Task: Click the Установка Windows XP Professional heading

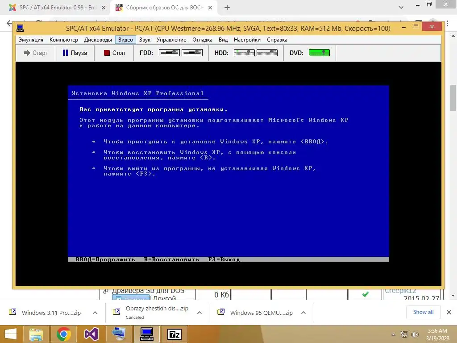Action: pos(138,93)
